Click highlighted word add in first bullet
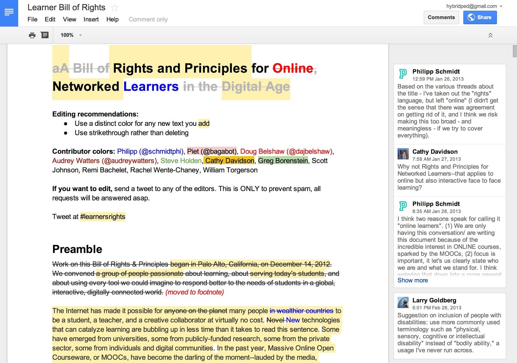 [204, 123]
